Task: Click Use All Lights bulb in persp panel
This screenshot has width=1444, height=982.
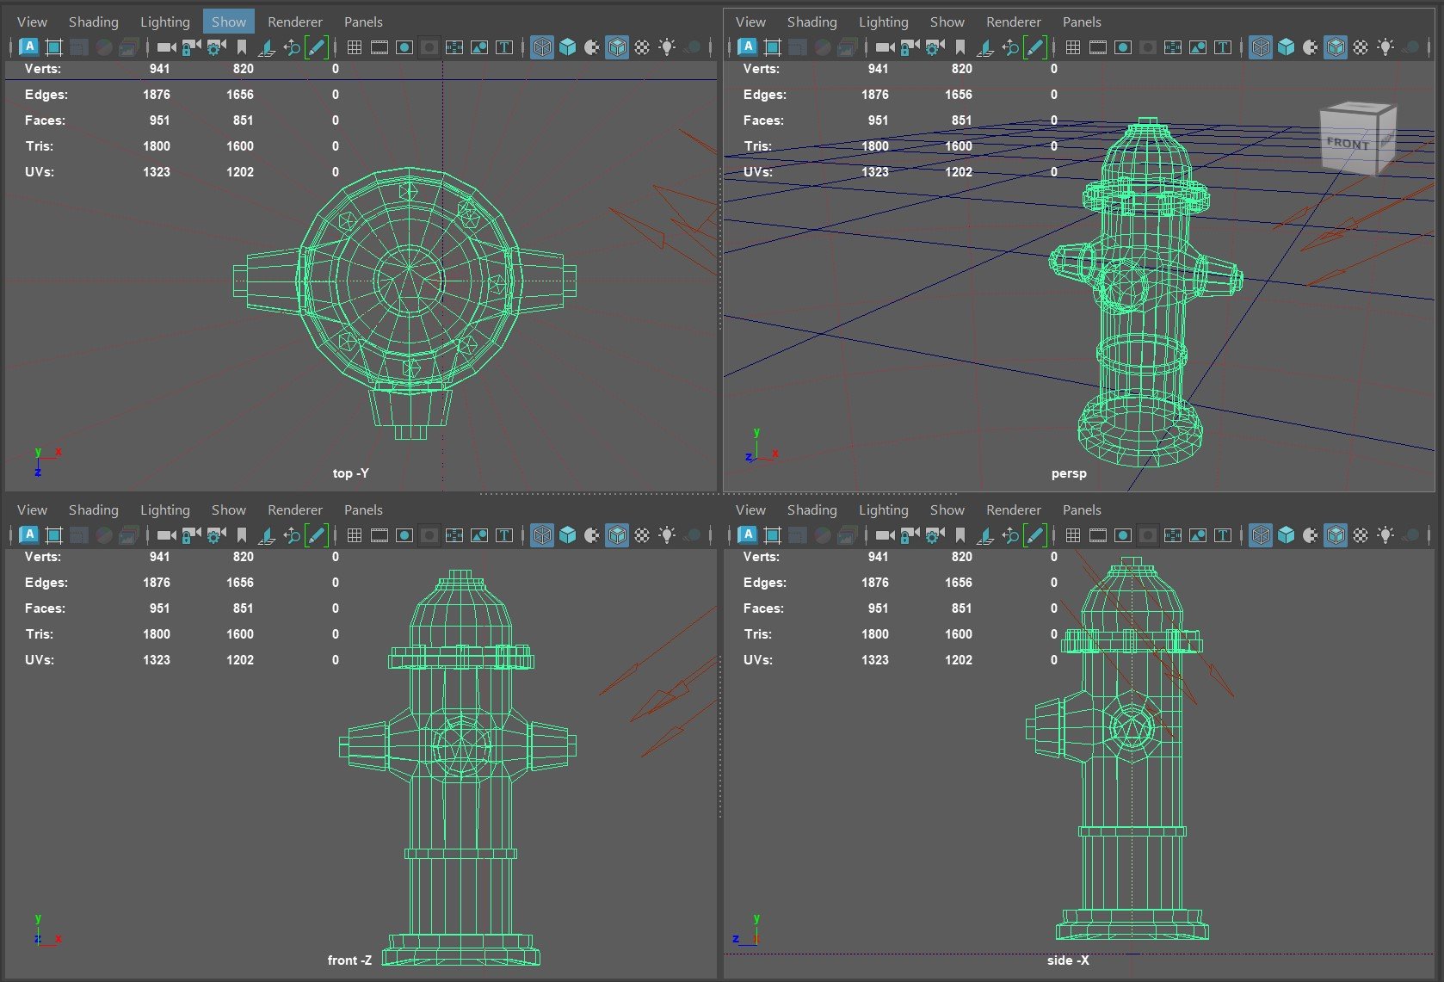Action: click(1385, 47)
